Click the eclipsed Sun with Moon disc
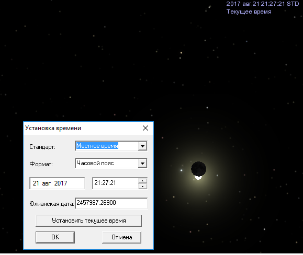Screen dimensions: 303x255 coord(198,170)
